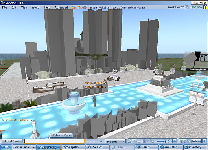Open the World menu
The height and width of the screenshot is (150, 208).
(35, 7)
